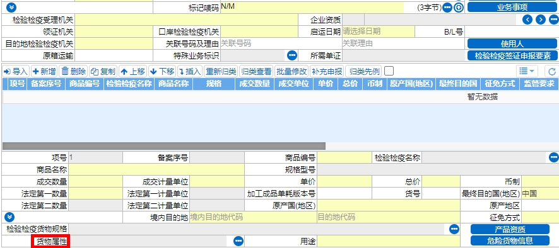The image size is (559, 248).
Task: Click the 批量修改 toolbar item
Action: pyautogui.click(x=291, y=72)
